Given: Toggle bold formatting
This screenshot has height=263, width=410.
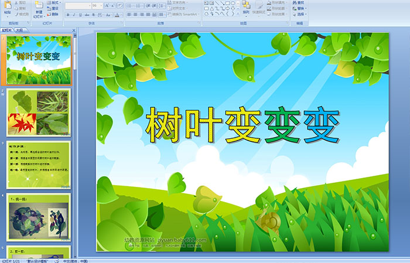Looking at the screenshot, I should point(67,15).
